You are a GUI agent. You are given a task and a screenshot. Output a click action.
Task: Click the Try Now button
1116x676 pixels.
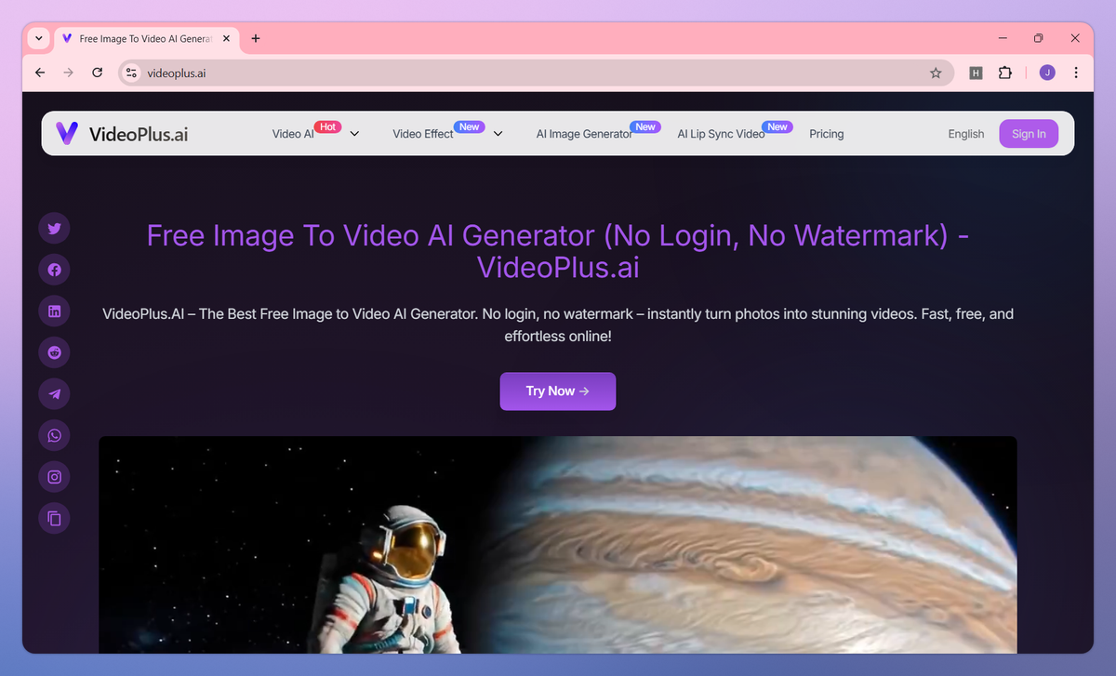coord(558,391)
